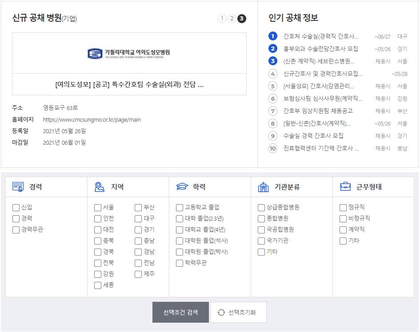Enable the 정규직 employment type checkbox
420x332 pixels.
(x=343, y=207)
